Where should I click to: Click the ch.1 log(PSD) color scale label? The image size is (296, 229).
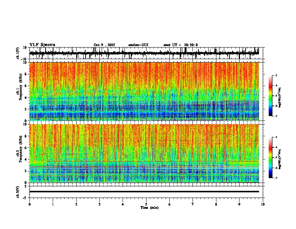tap(280, 98)
